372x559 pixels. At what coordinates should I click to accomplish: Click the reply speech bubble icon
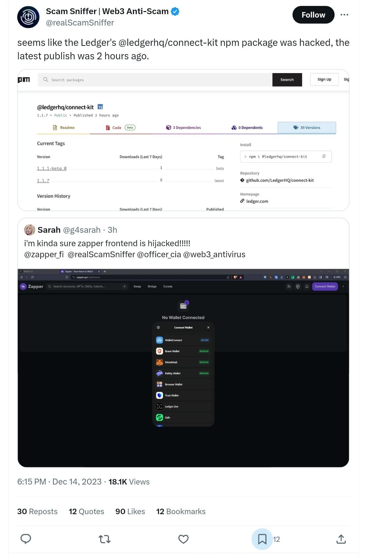pos(26,539)
